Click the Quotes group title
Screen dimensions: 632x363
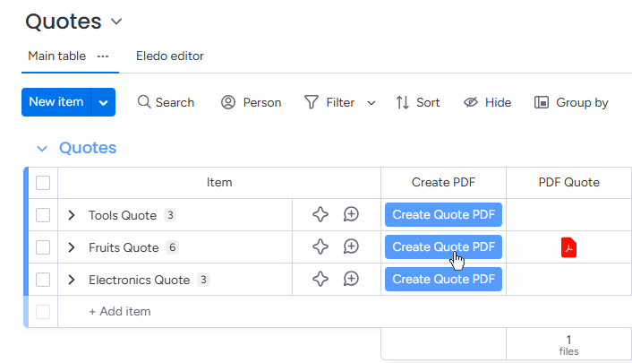click(88, 148)
